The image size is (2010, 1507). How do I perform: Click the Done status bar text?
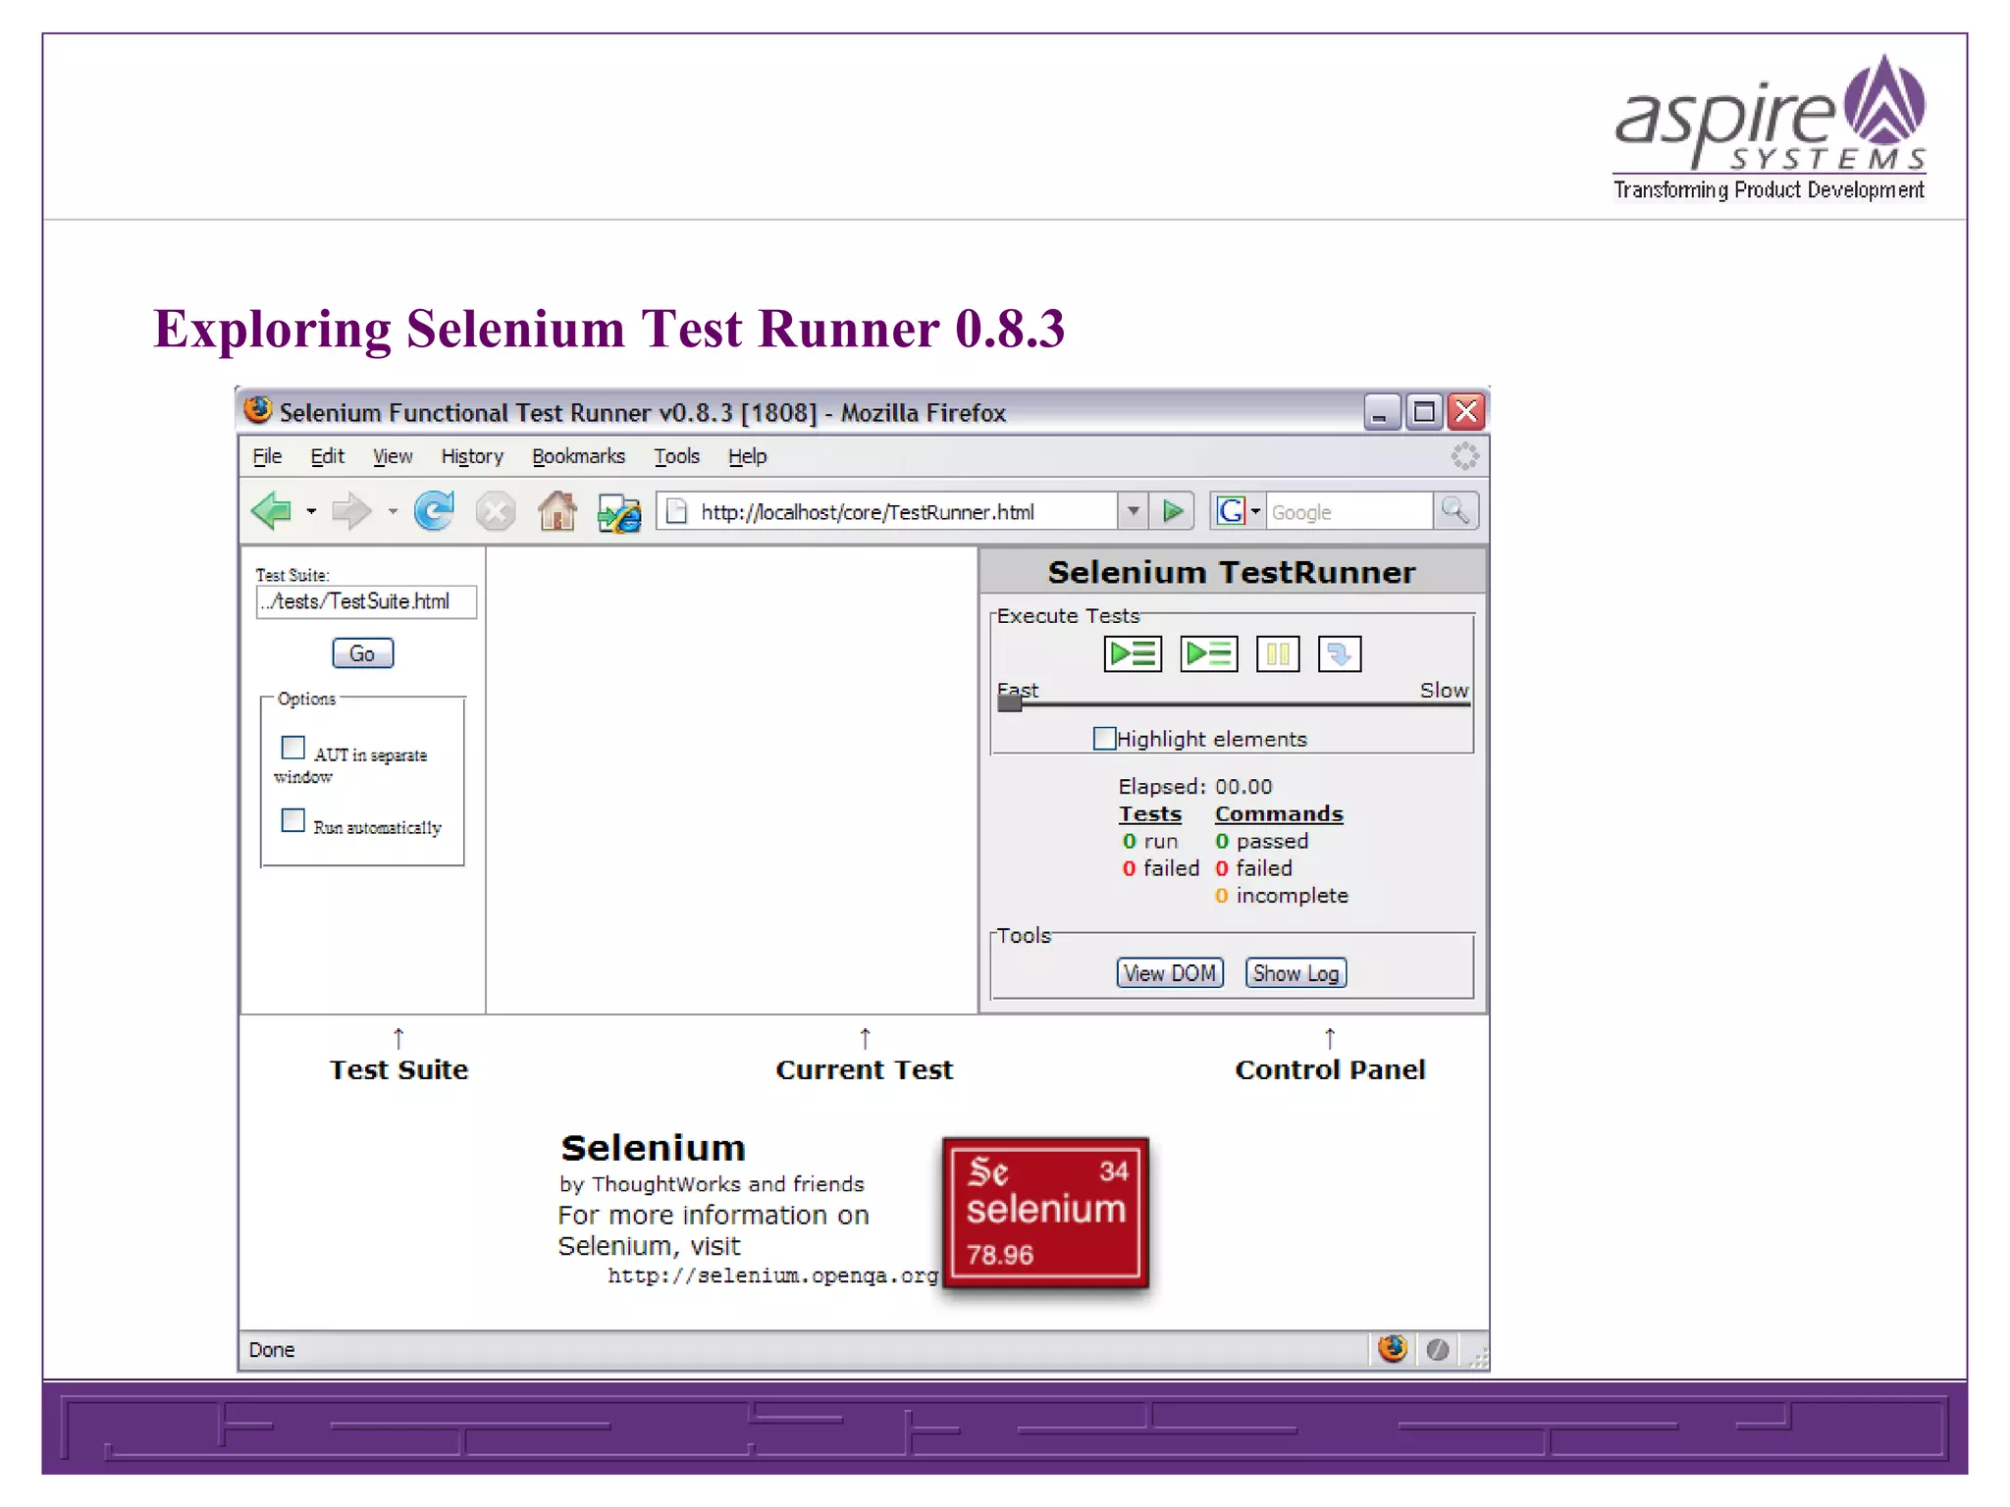pos(272,1350)
